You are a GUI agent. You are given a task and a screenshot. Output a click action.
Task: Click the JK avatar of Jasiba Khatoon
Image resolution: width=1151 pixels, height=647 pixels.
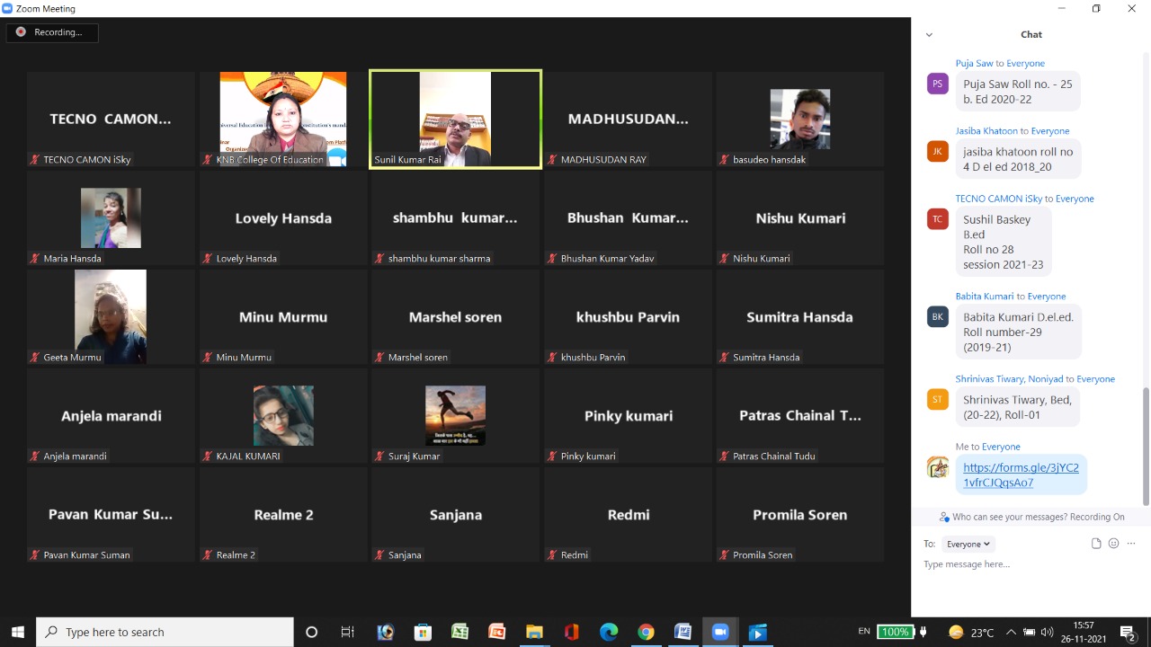(x=937, y=151)
